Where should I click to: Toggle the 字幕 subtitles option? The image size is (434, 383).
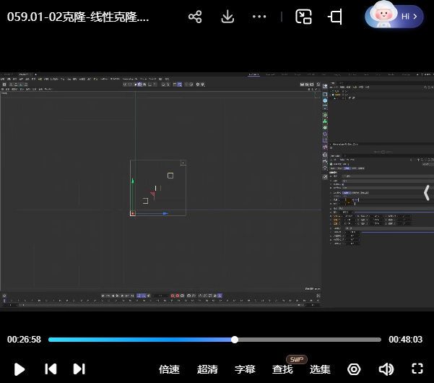coord(245,369)
